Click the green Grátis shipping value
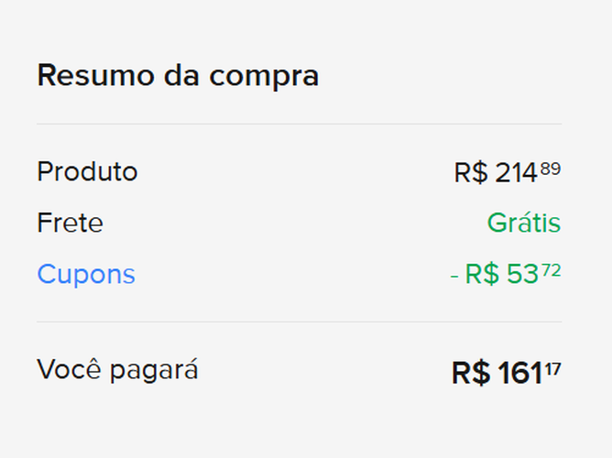The image size is (612, 458). (x=523, y=223)
